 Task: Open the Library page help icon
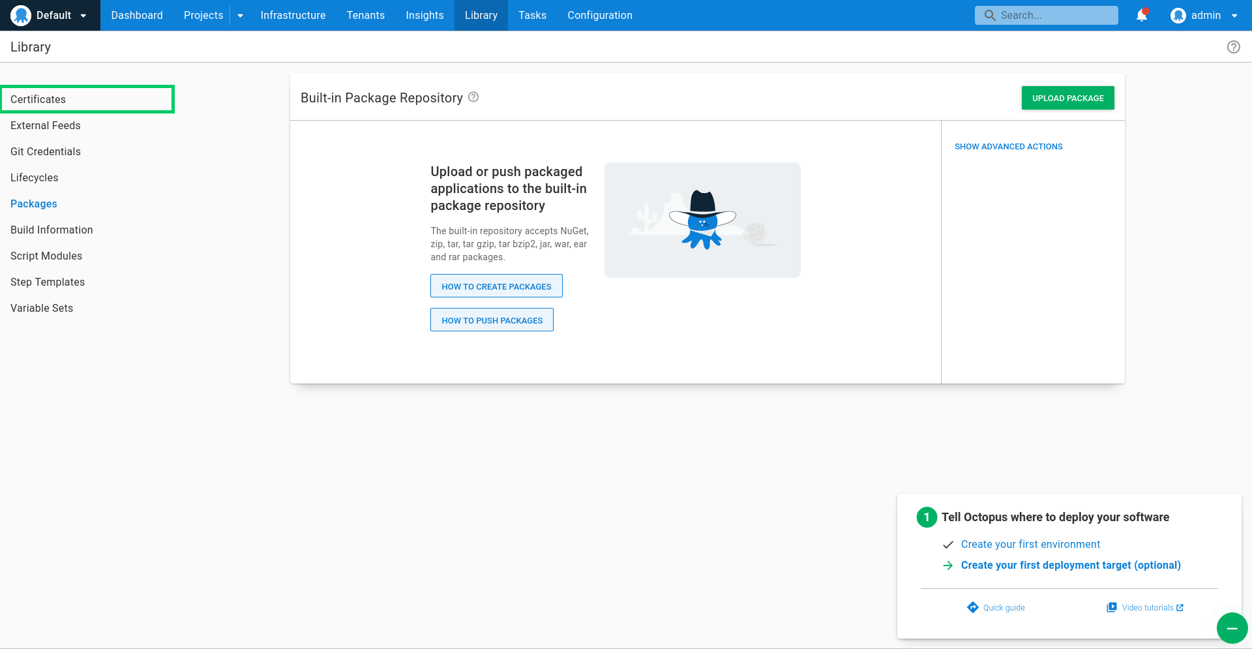point(1233,47)
